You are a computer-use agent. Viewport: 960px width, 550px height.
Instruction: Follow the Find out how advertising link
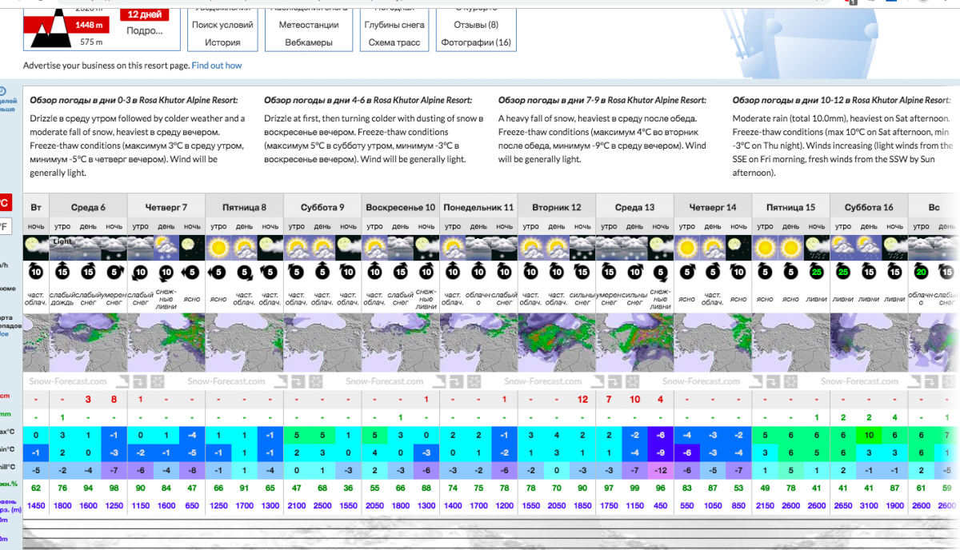[x=216, y=66]
